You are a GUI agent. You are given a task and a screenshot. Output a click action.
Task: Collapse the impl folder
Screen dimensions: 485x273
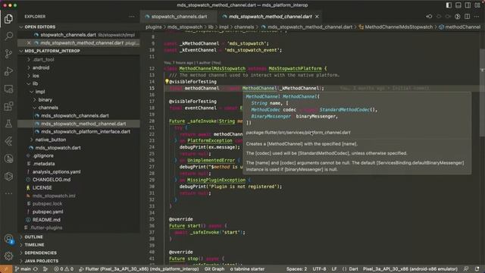pos(40,92)
